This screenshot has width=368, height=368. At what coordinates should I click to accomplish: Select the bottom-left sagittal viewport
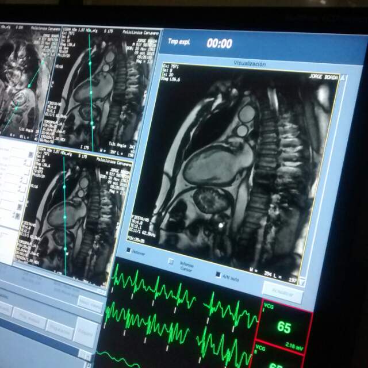73,216
